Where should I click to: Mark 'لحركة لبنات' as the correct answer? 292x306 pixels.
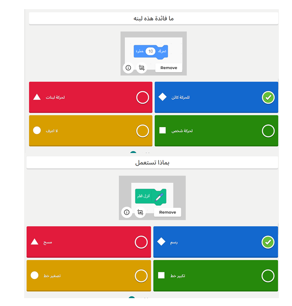pyautogui.click(x=142, y=97)
